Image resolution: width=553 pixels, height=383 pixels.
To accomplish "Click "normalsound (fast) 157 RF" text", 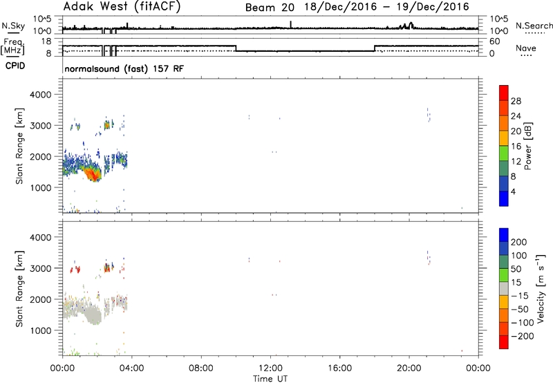I will coord(124,68).
